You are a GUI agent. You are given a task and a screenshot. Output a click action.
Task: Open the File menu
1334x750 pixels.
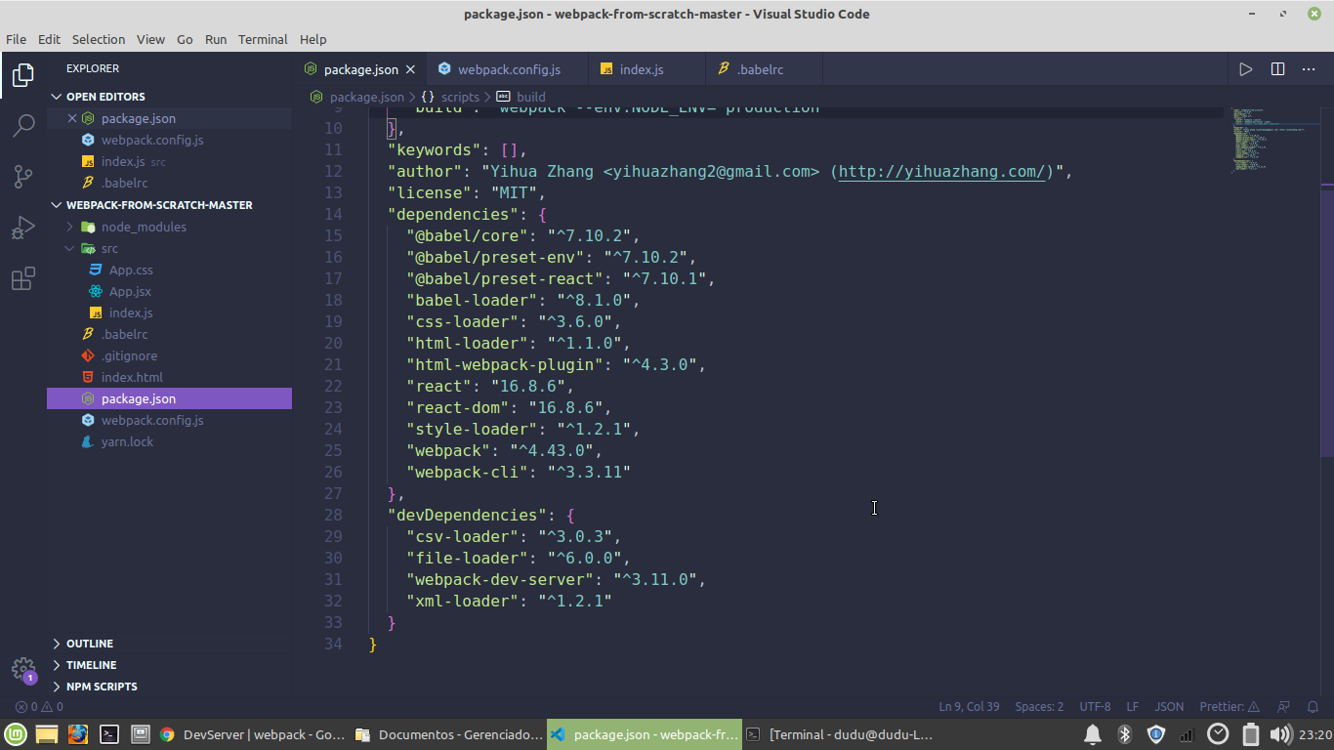[17, 39]
